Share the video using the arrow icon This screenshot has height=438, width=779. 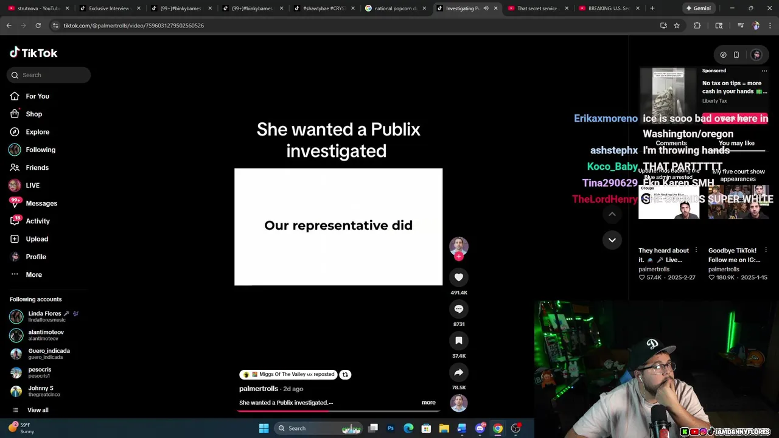point(459,372)
